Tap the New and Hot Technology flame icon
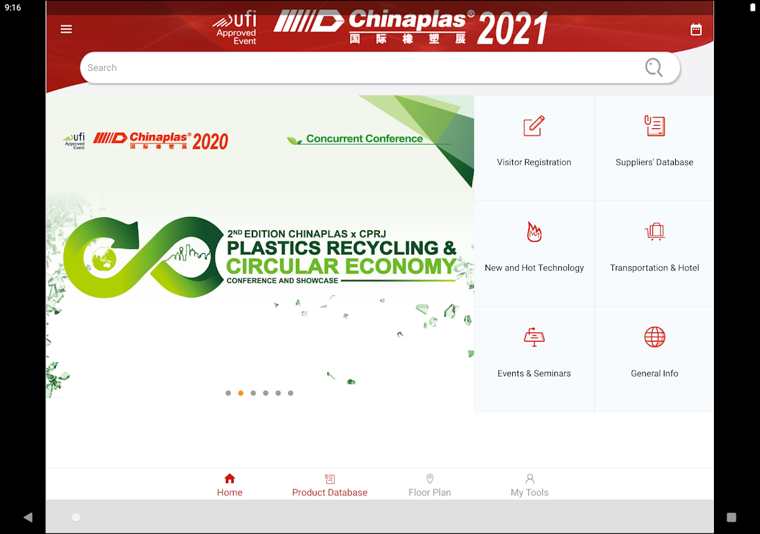 [534, 232]
